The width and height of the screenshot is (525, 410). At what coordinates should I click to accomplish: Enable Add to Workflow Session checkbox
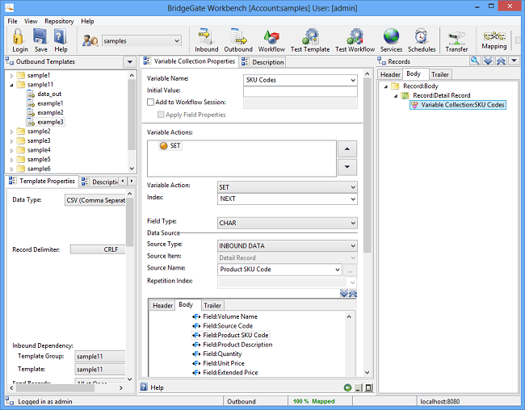point(150,102)
